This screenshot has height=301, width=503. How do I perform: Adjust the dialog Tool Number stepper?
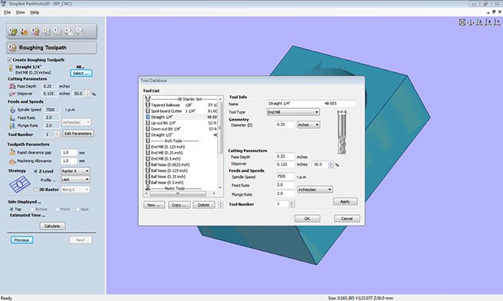click(x=291, y=203)
